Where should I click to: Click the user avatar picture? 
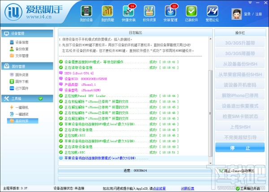click(237, 14)
